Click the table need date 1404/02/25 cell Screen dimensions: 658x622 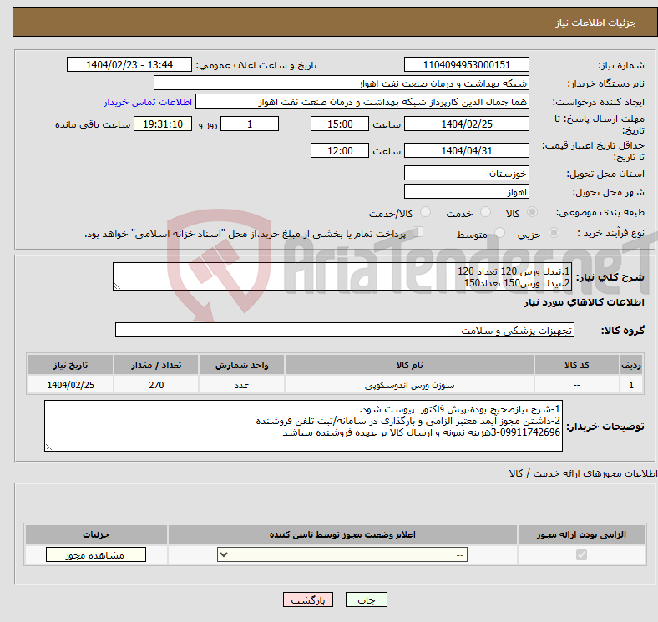[70, 385]
